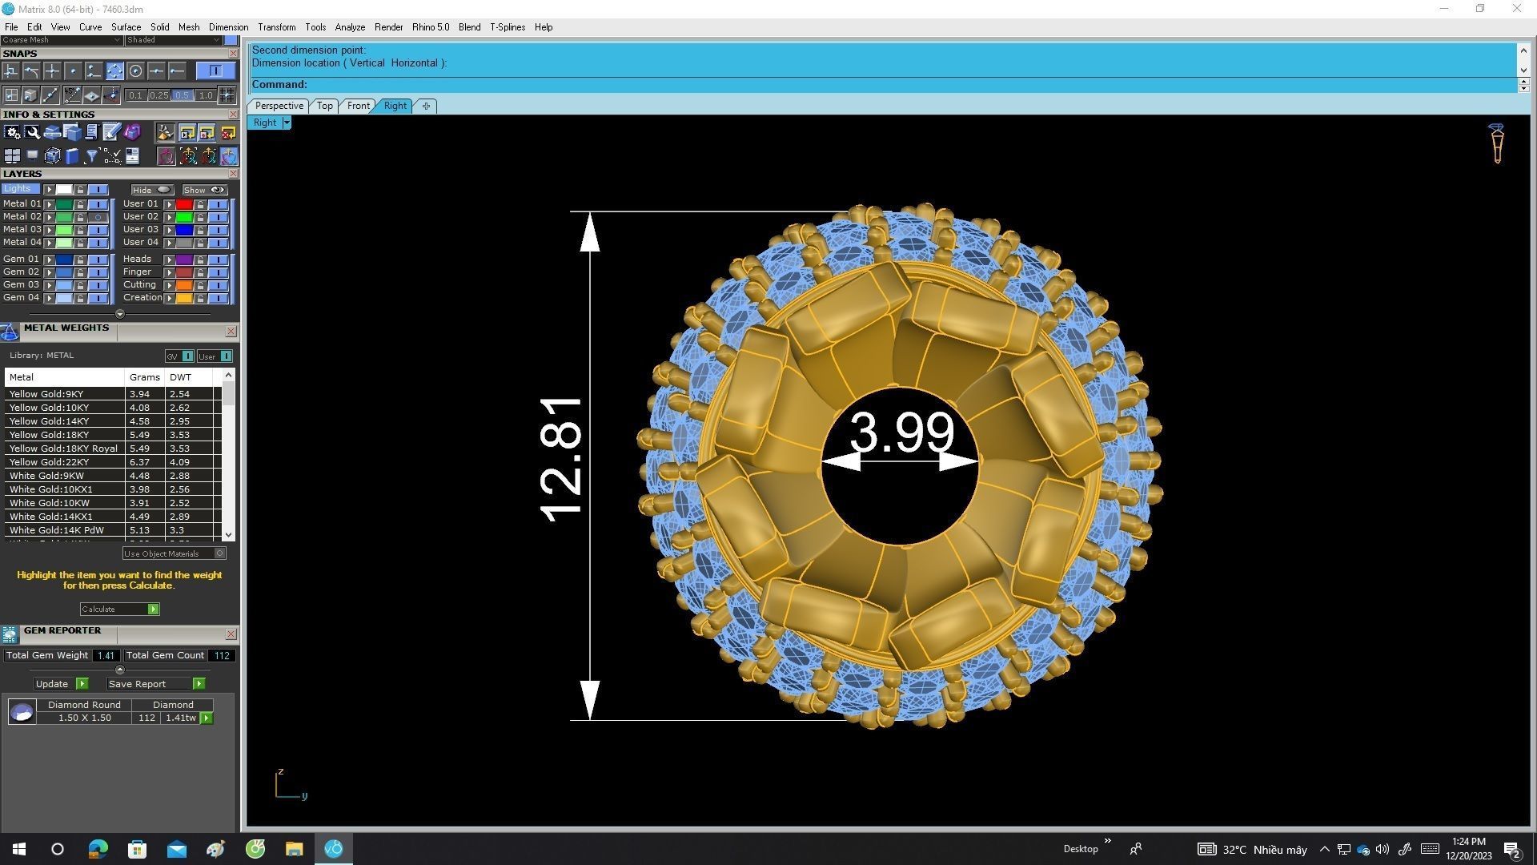Switch to the Front viewport tab
This screenshot has width=1537, height=865.
(x=358, y=106)
